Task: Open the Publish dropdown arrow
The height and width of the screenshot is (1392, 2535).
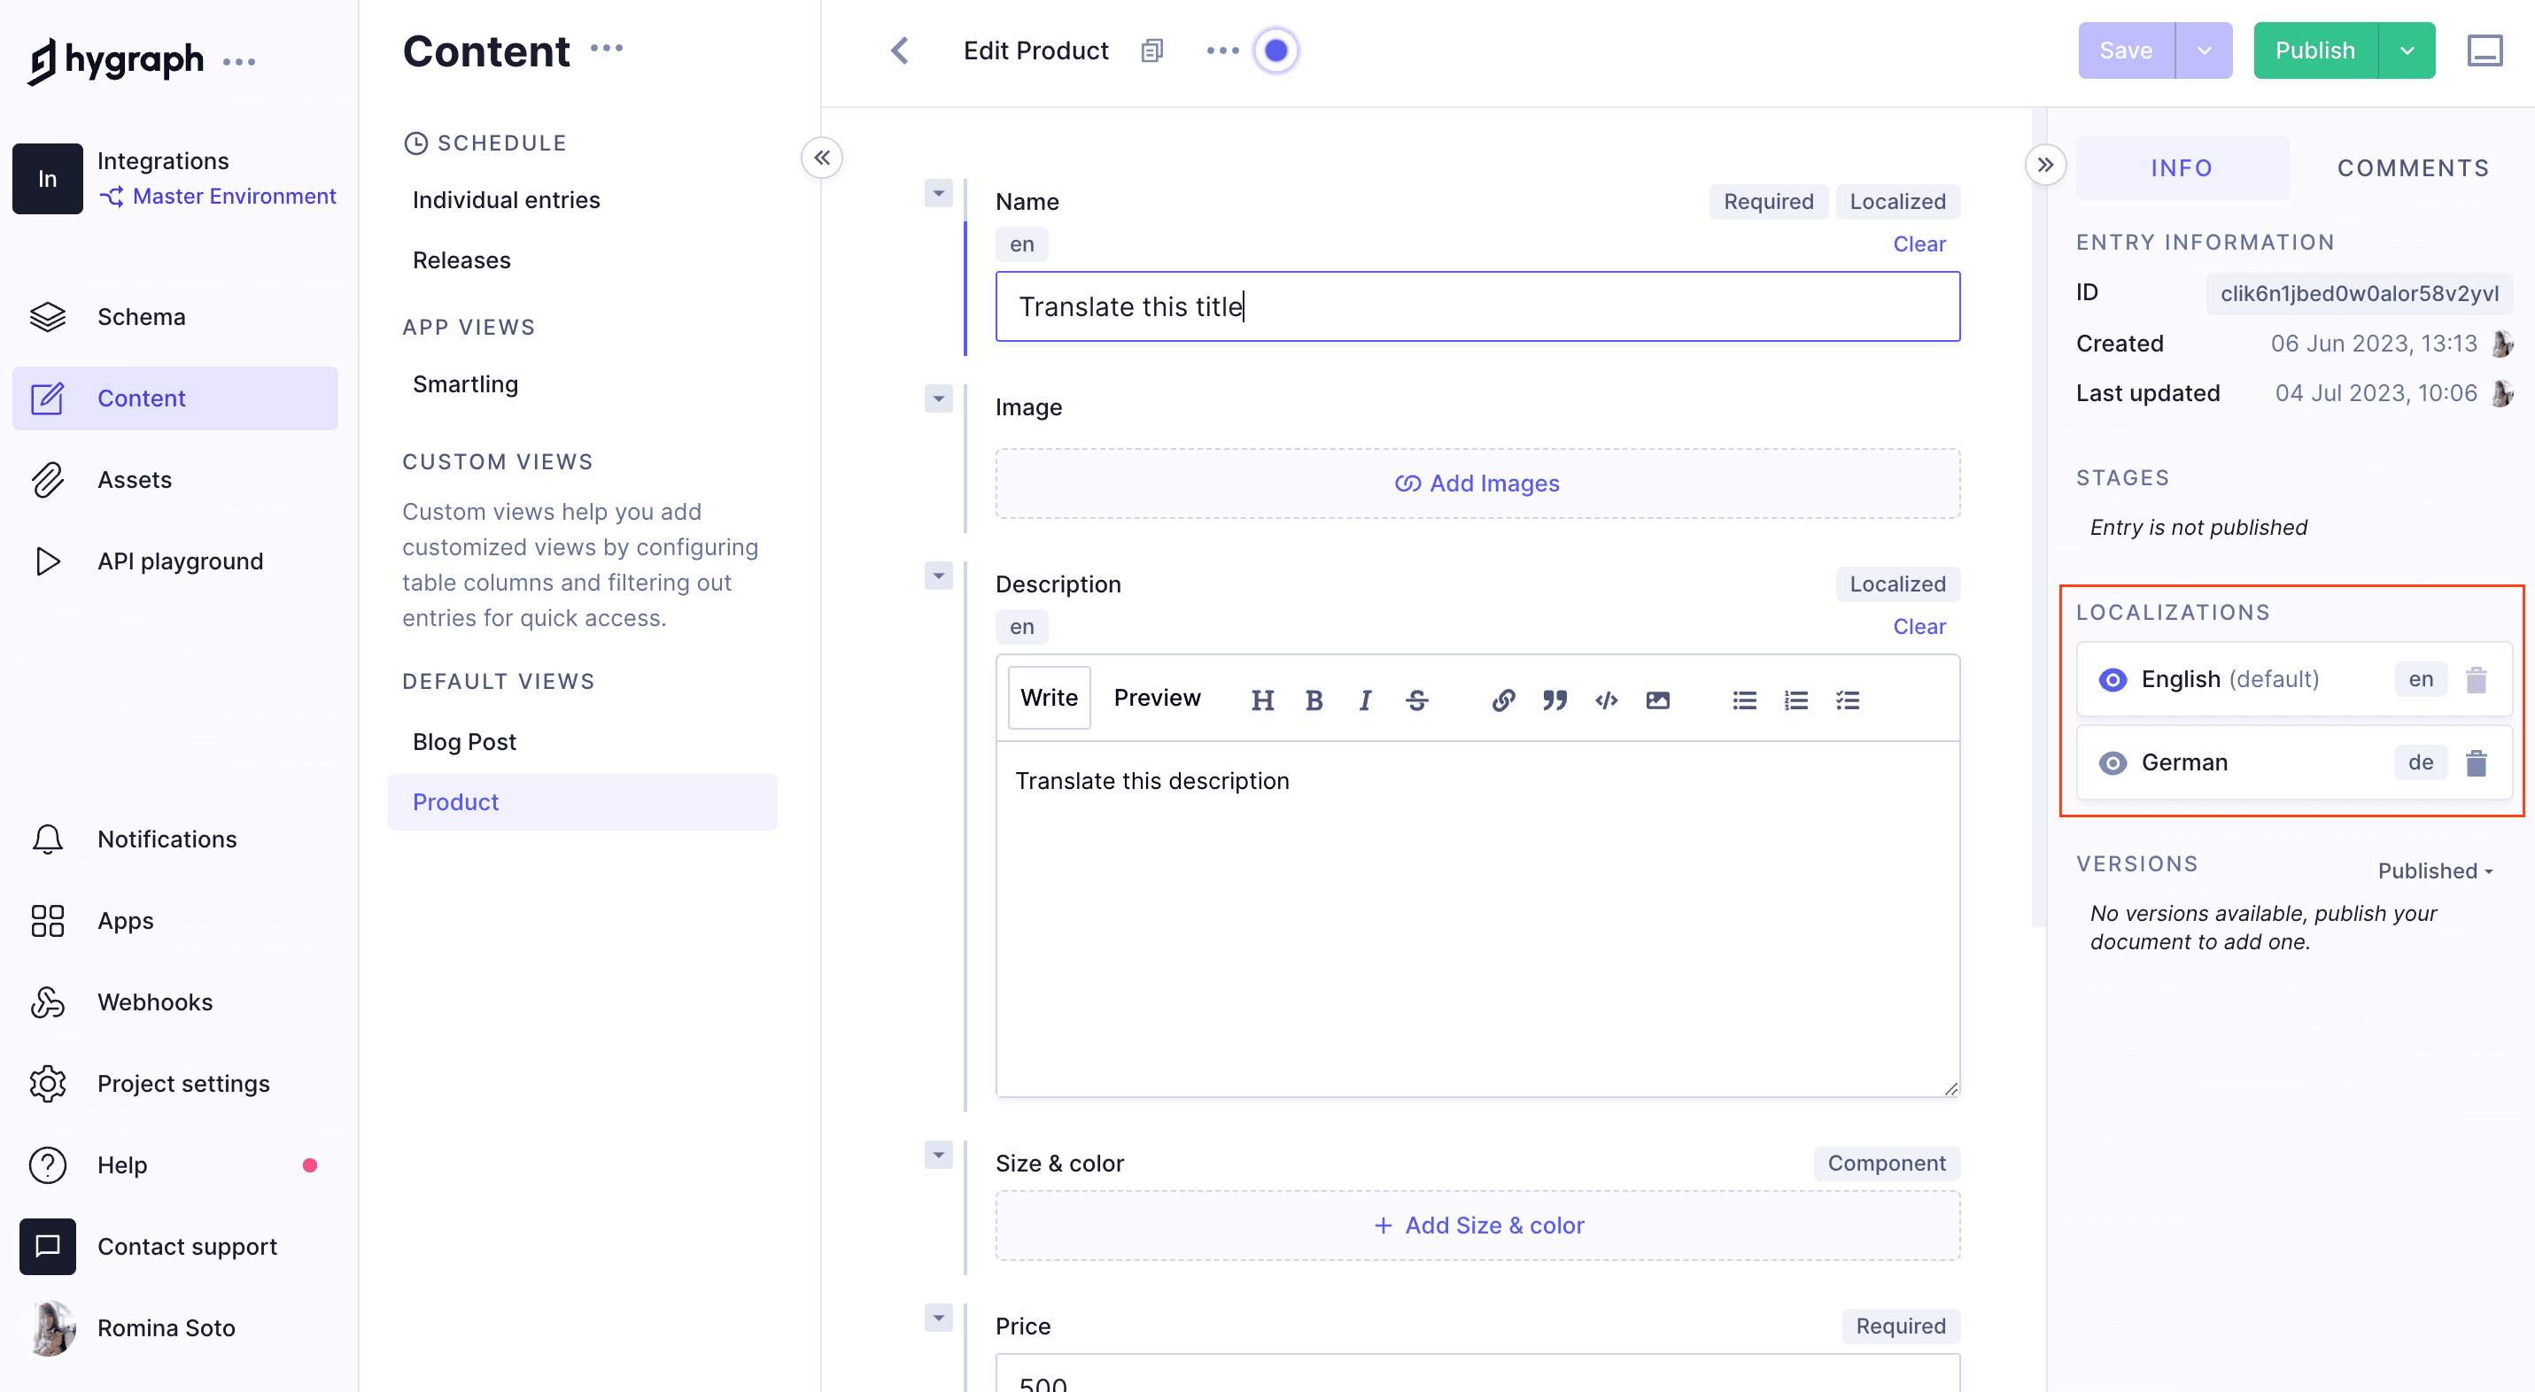Action: (x=2406, y=50)
